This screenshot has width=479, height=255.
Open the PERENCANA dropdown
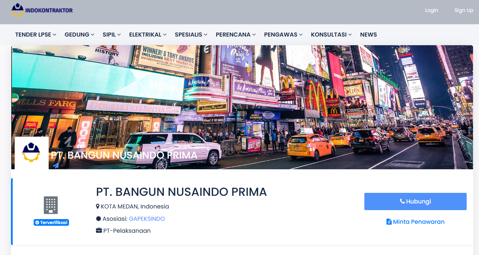(236, 35)
